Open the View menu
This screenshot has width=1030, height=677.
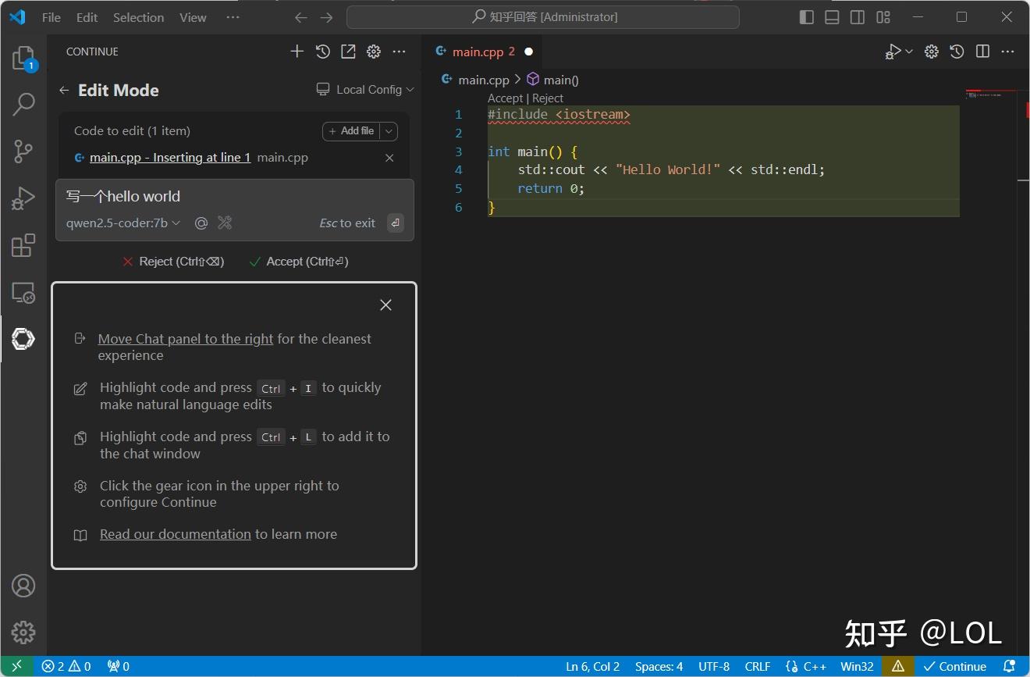pyautogui.click(x=192, y=16)
